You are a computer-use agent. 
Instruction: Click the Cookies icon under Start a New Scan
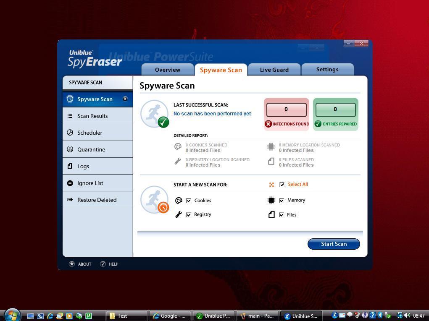179,201
